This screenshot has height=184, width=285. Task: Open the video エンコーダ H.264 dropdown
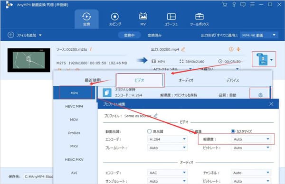[167, 139]
